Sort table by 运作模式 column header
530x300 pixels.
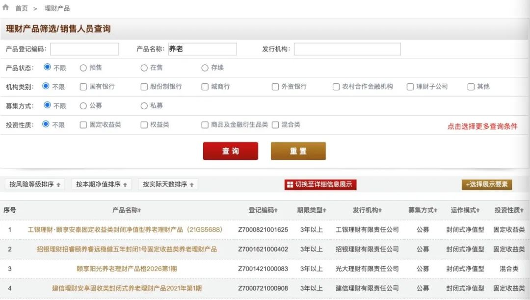coord(465,210)
